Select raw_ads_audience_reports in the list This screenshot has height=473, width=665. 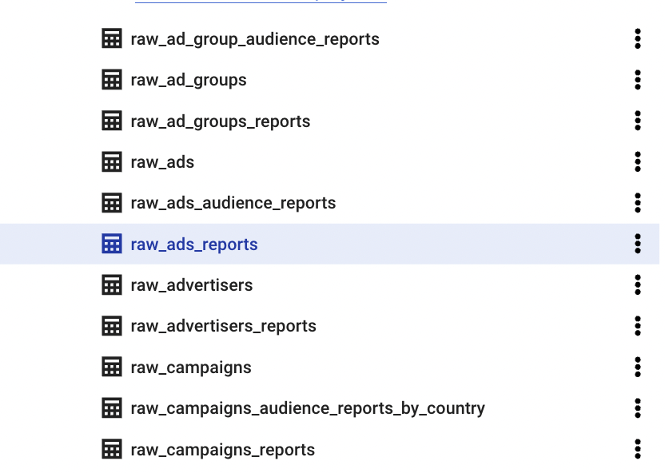click(233, 203)
